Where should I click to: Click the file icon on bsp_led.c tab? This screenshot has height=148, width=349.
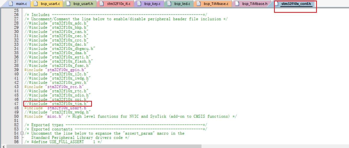[x=169, y=4]
